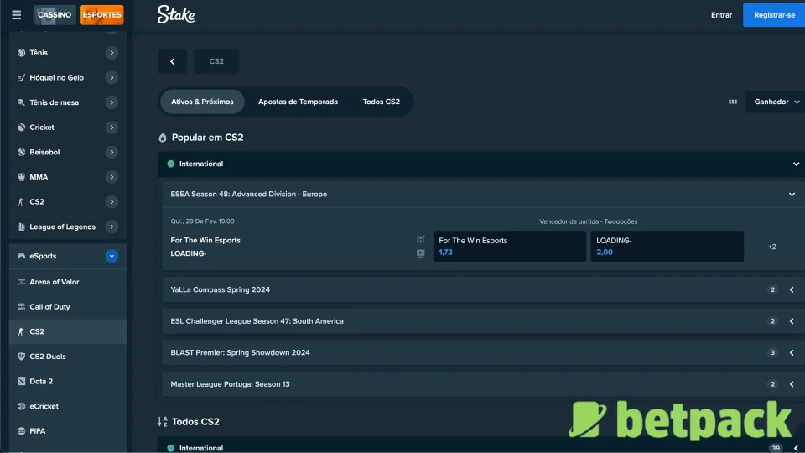The image size is (805, 453).
Task: Click the CS2 Duels shield icon
Action: click(21, 357)
